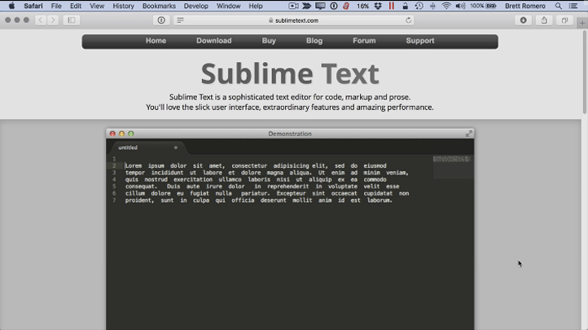Go back with Safari's back arrow

click(x=41, y=20)
